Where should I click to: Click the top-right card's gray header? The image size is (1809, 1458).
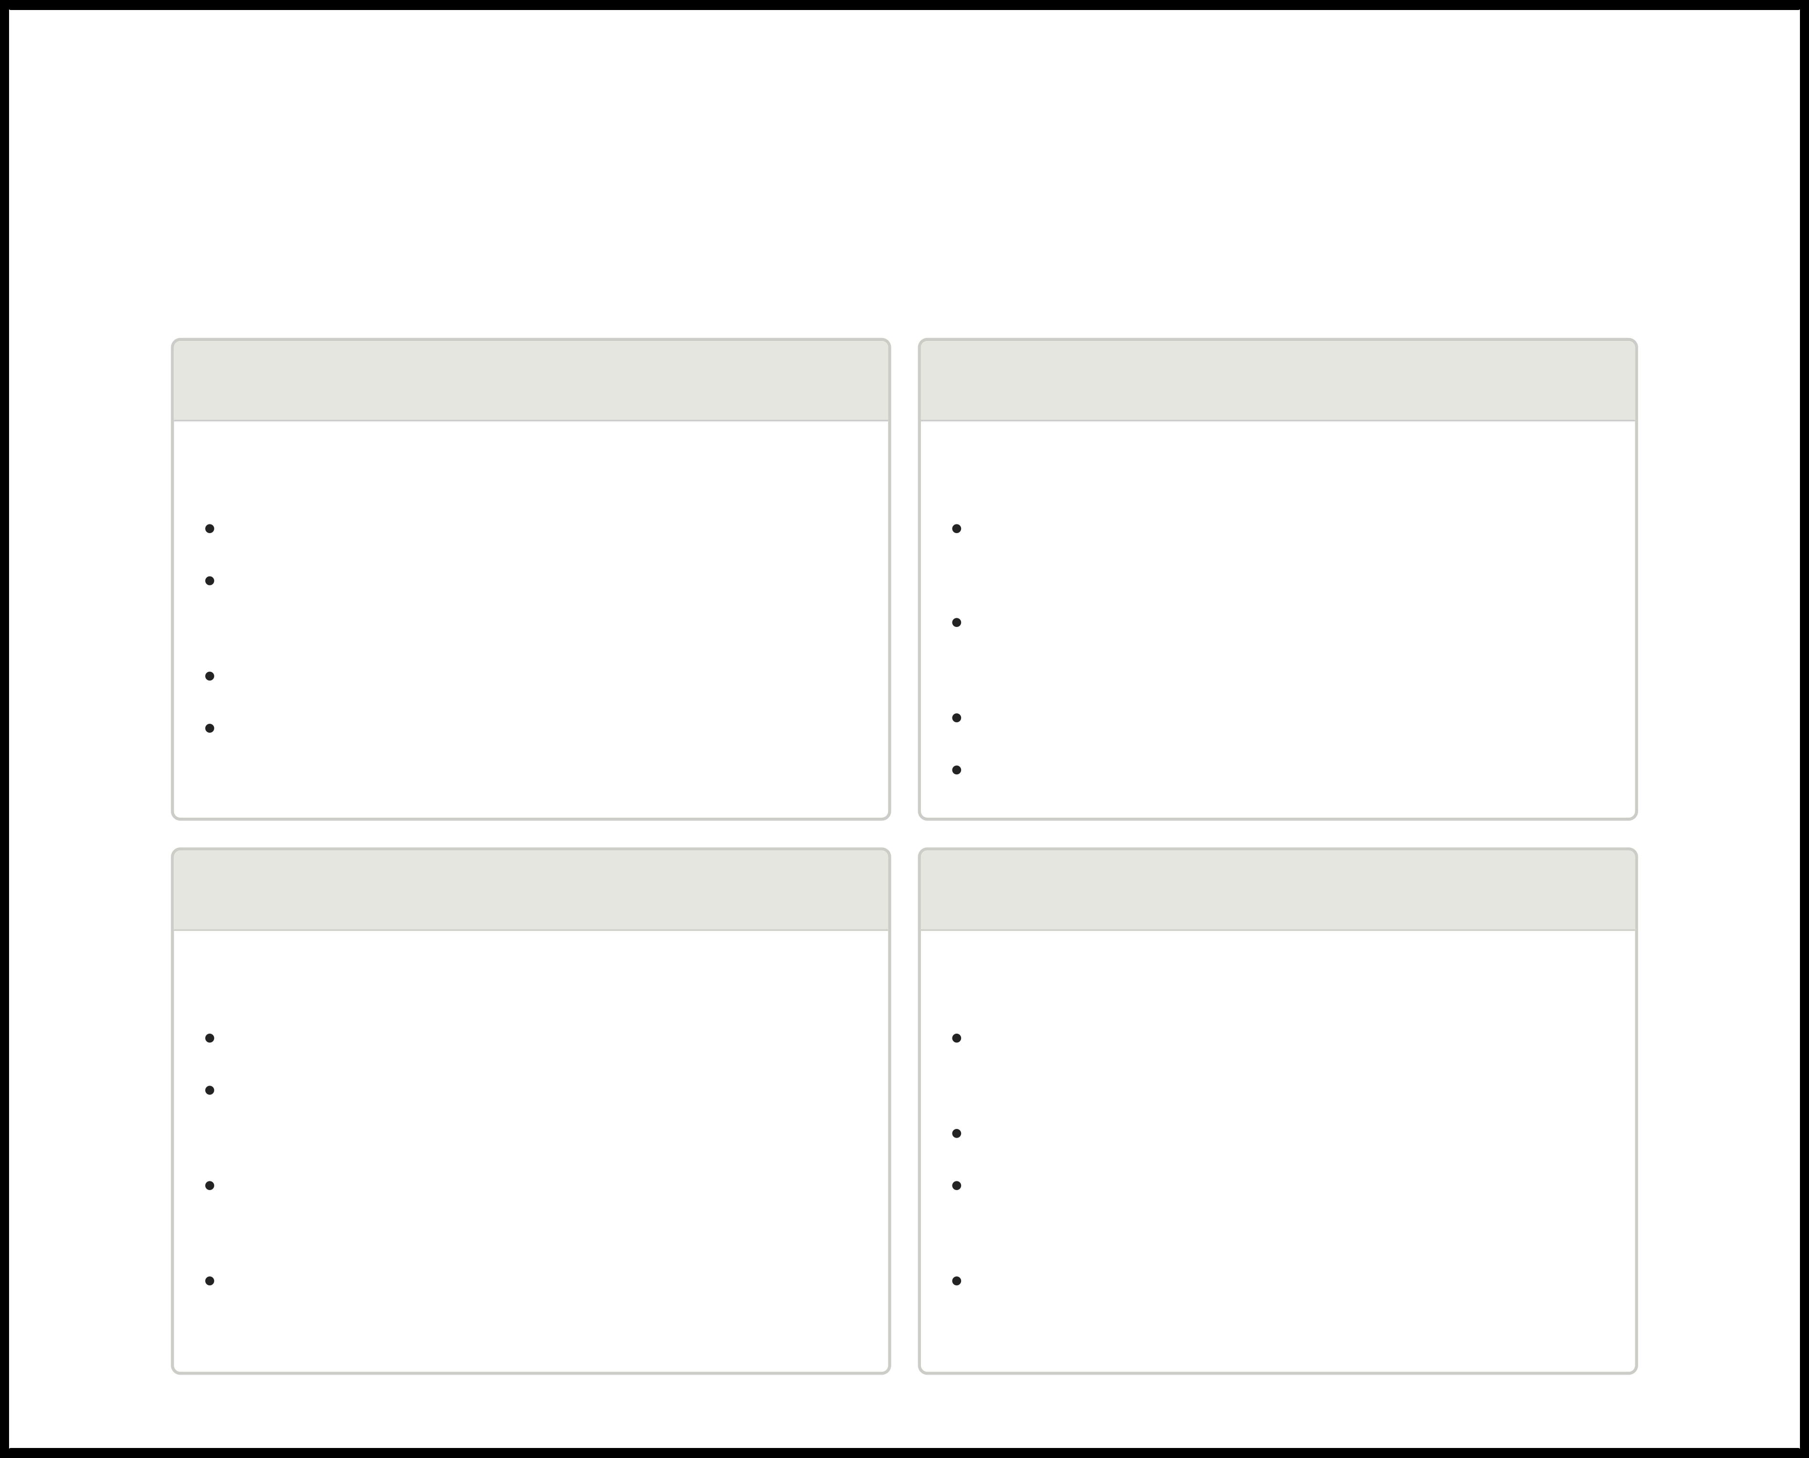pos(1277,380)
